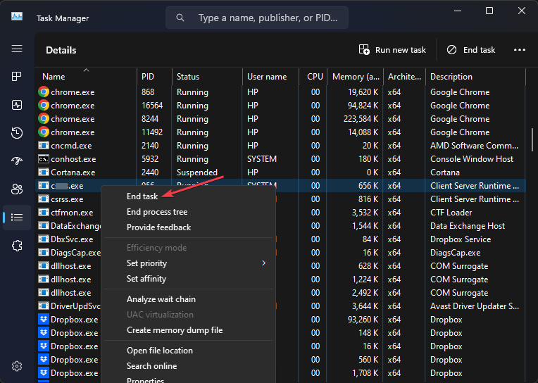
Task: Select Provide feedback menu entry
Action: point(158,227)
